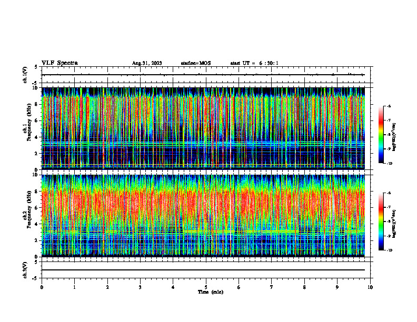Image resolution: width=417 pixels, height=322 pixels.
Task: Click the ch.1 colorbar "-6" tick label
Action: pos(389,106)
